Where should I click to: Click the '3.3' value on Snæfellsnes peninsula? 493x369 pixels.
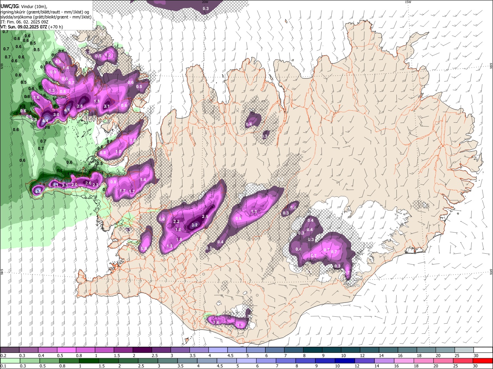pos(65,185)
